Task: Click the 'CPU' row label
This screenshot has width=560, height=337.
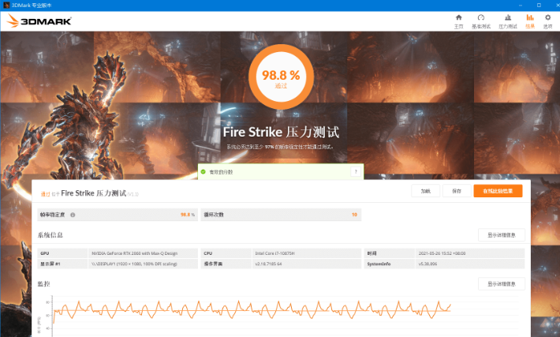Action: tap(208, 253)
